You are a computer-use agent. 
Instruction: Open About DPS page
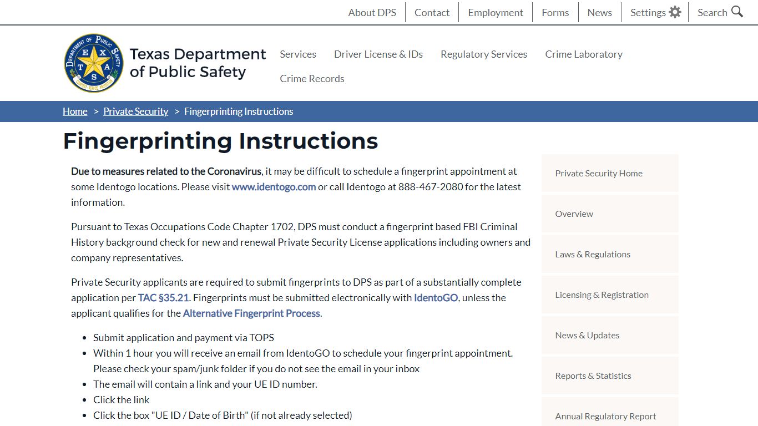tap(372, 12)
